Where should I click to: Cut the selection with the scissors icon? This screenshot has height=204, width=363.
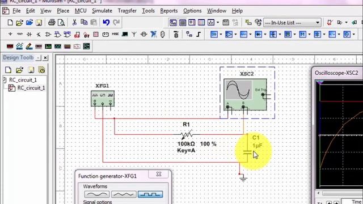(74, 23)
